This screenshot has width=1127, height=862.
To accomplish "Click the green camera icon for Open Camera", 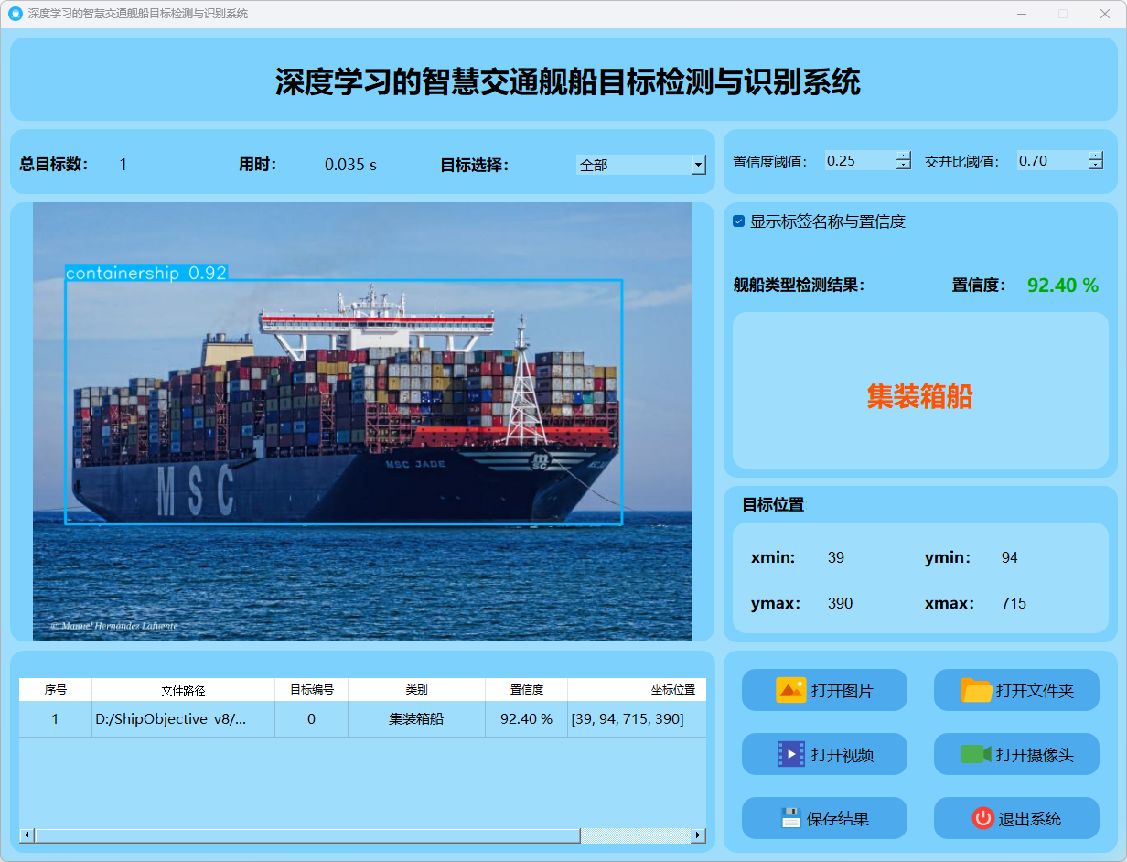I will pyautogui.click(x=976, y=754).
